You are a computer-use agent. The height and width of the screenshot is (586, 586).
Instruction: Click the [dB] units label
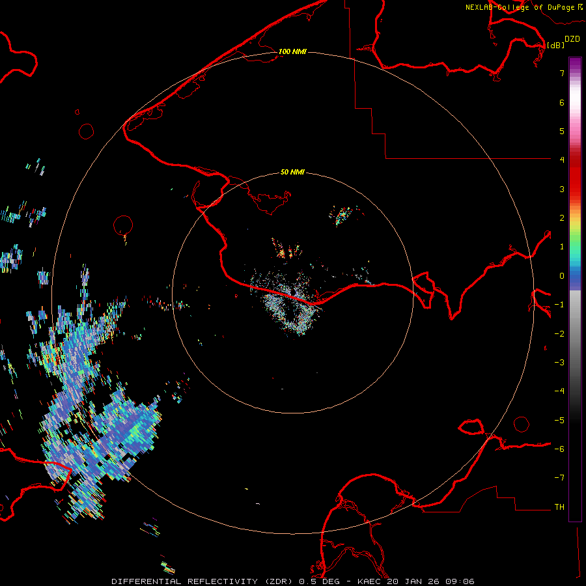pos(555,45)
